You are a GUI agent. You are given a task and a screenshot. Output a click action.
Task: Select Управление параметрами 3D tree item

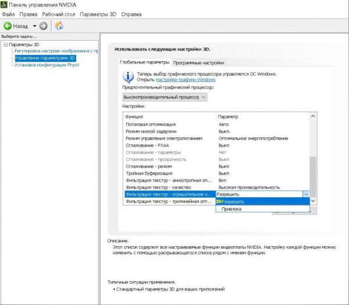pos(45,58)
